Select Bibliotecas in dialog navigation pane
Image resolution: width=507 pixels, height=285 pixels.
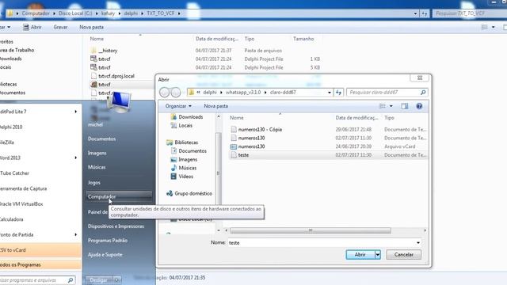pos(186,142)
